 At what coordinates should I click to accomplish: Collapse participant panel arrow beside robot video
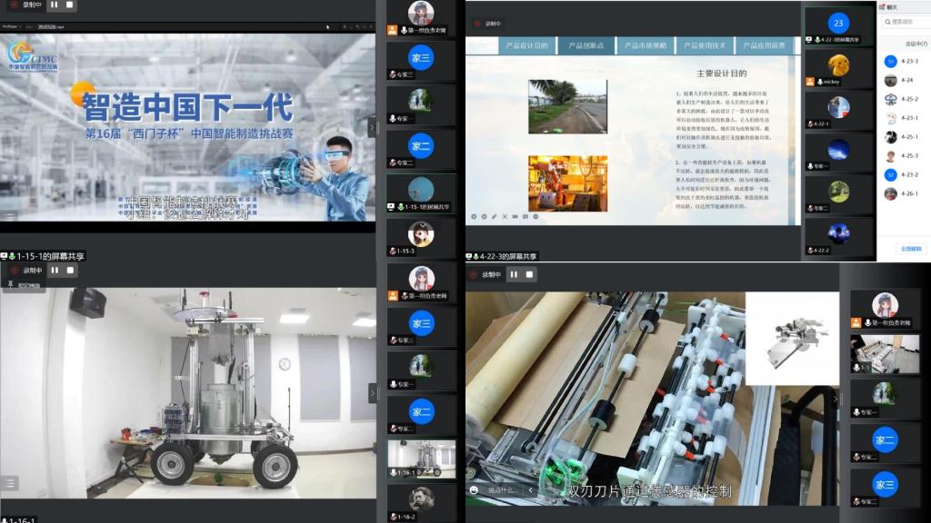pyautogui.click(x=372, y=392)
